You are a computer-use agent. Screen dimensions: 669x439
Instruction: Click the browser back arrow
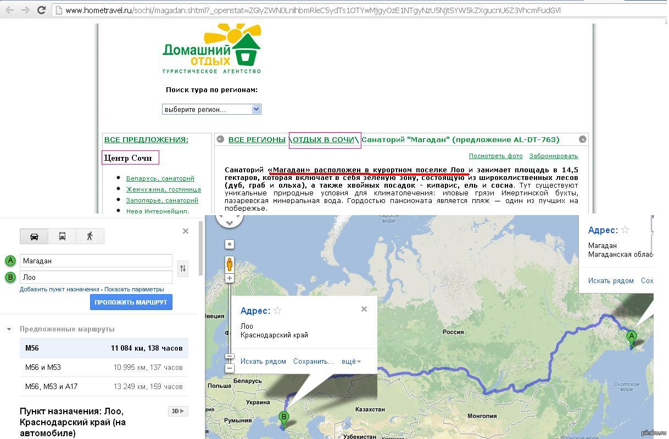click(x=9, y=10)
